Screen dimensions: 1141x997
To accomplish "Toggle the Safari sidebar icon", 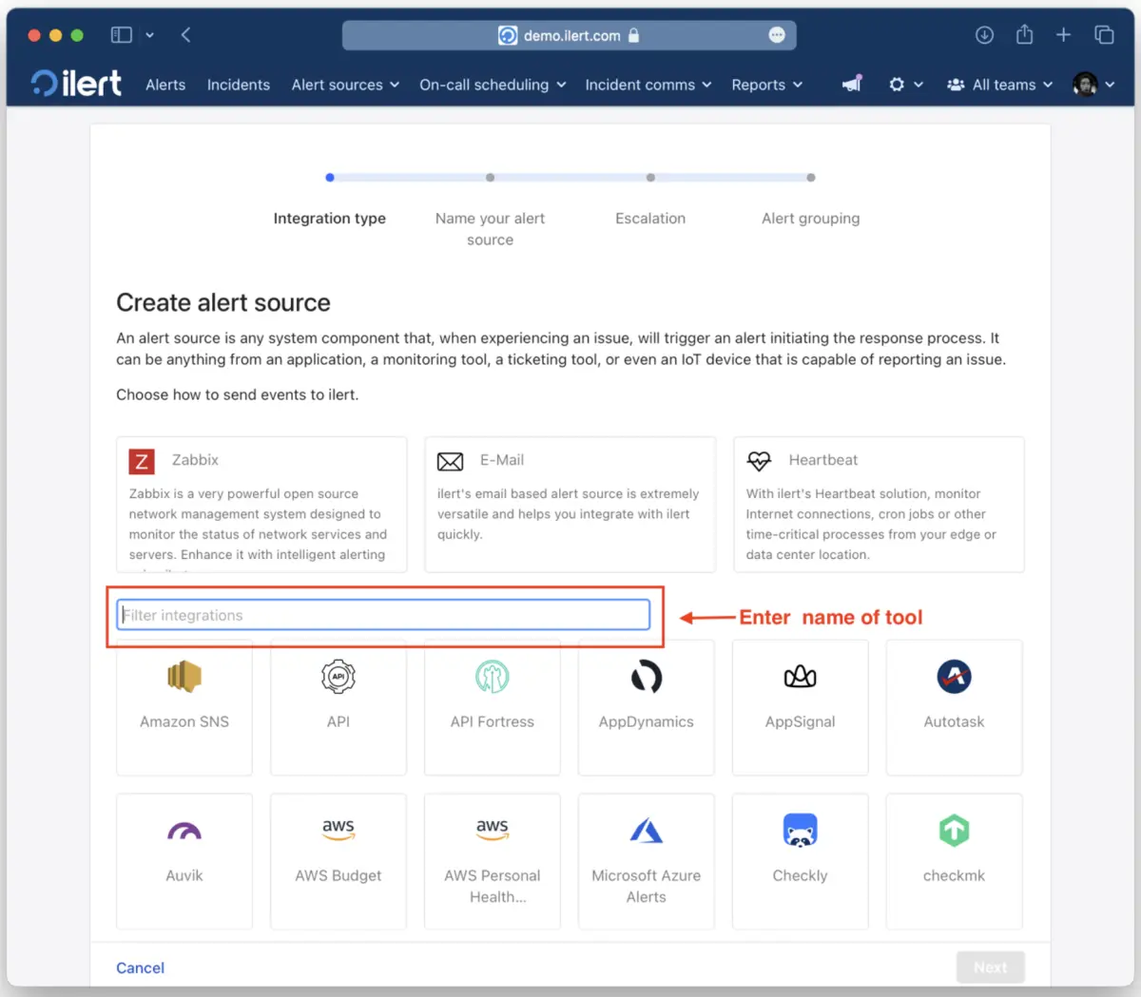I will (x=122, y=35).
